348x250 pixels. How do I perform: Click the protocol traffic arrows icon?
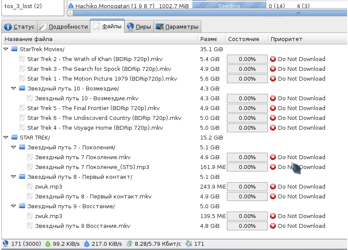[129, 244]
